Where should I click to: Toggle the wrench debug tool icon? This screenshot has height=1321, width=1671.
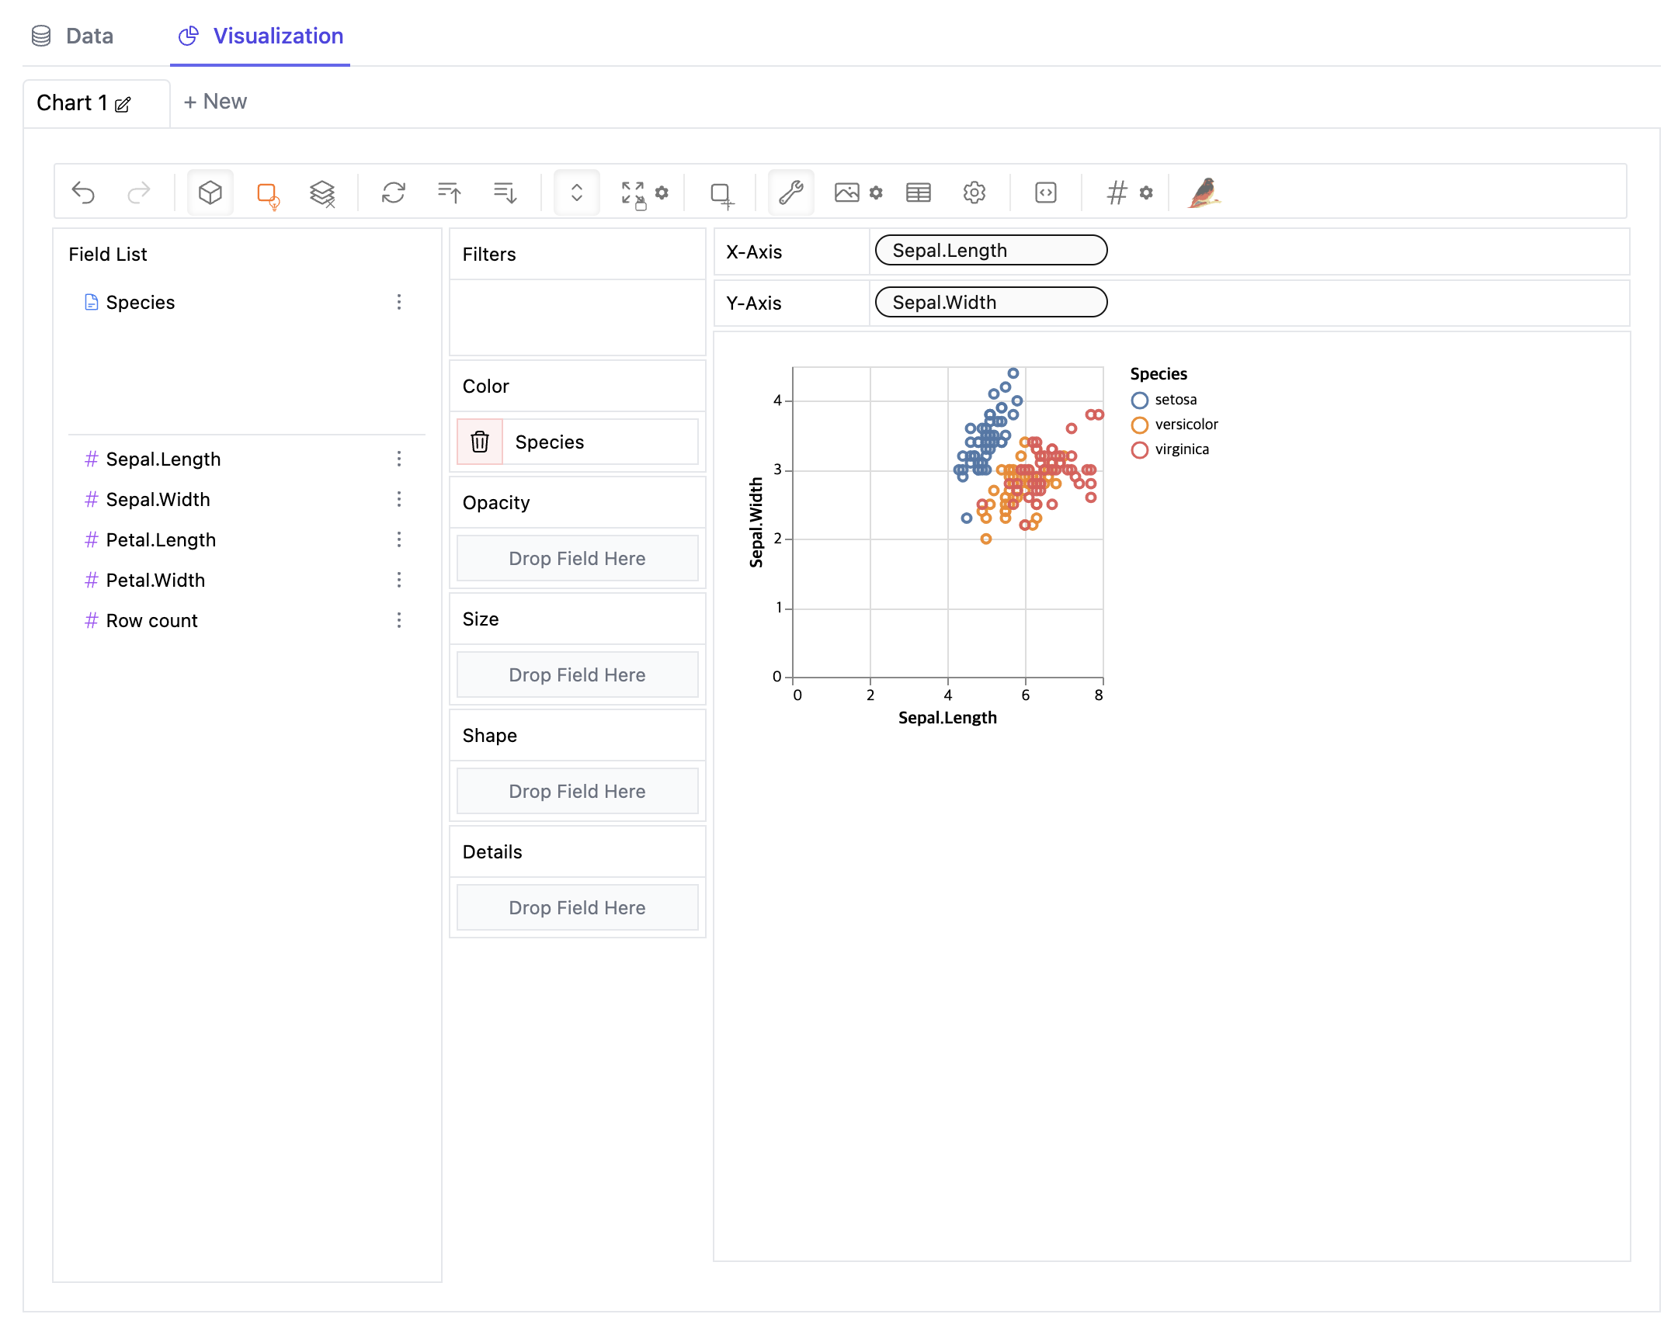click(790, 192)
